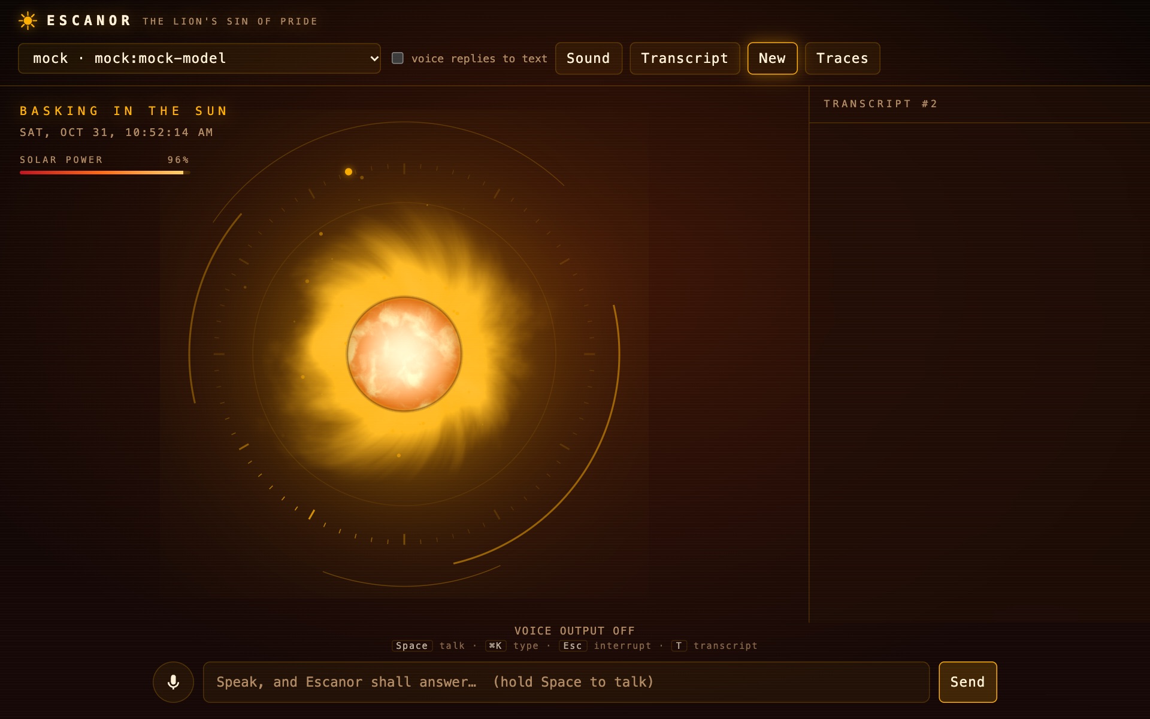Click the ESCANOR title text

click(x=89, y=21)
